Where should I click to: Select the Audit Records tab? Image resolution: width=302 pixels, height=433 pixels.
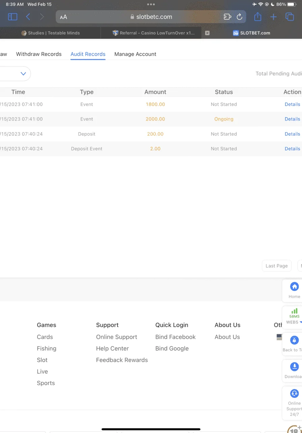(88, 54)
